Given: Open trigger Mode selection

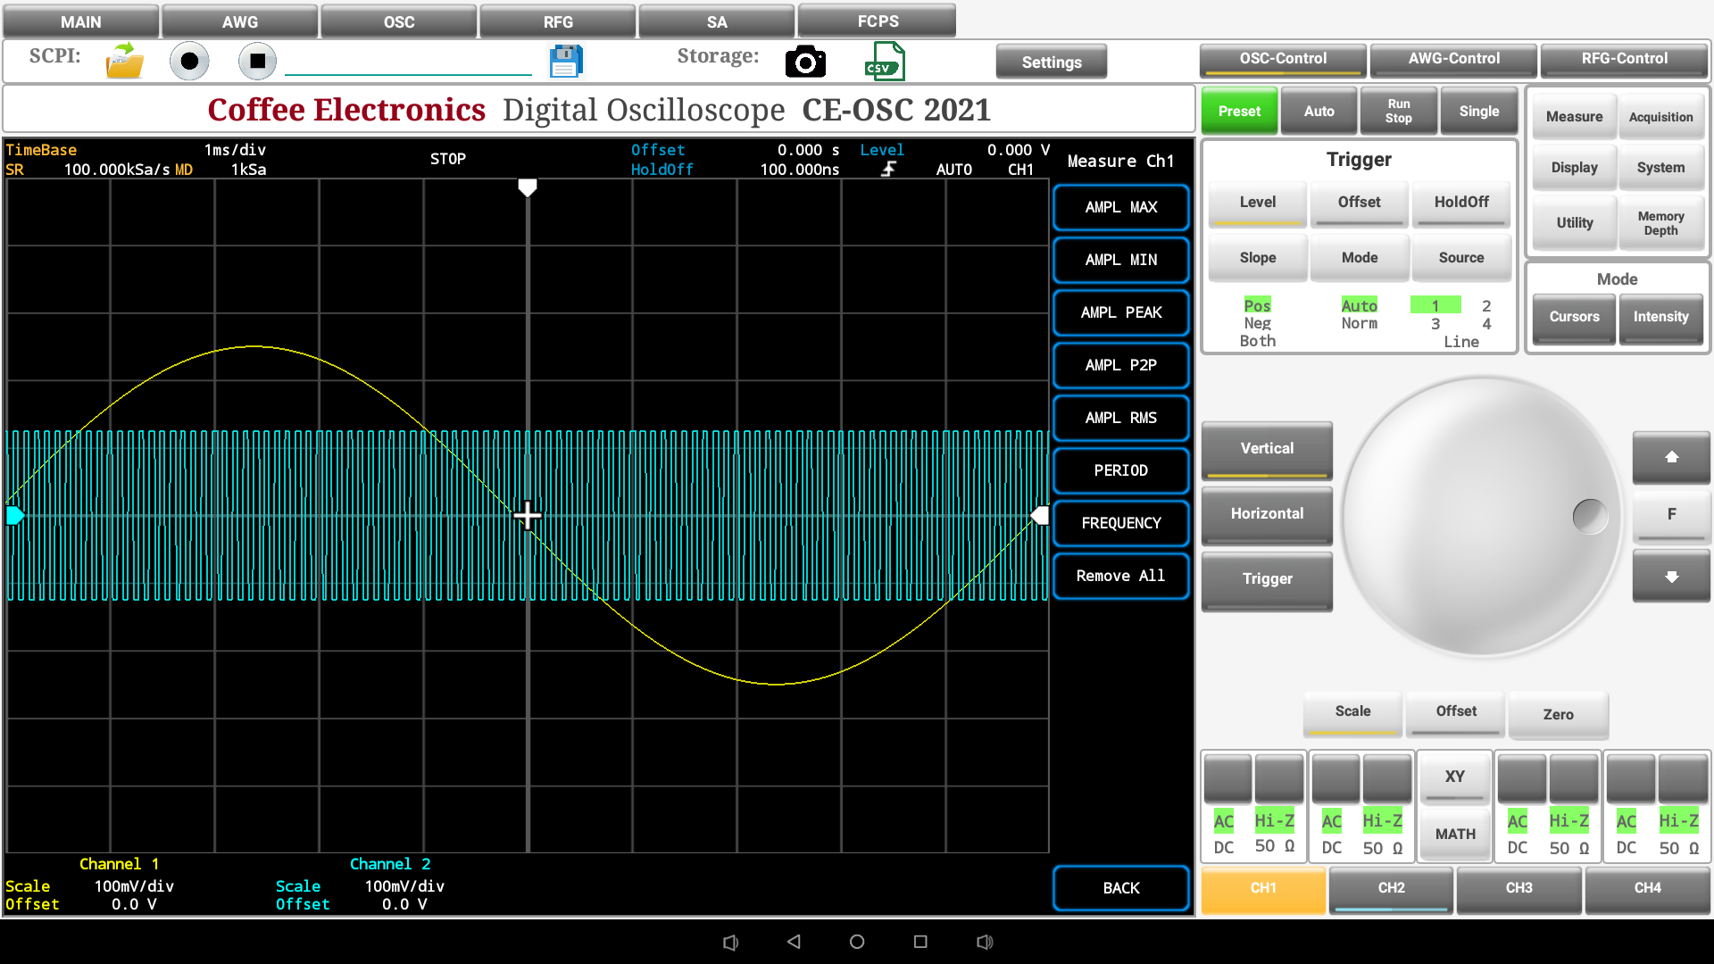Looking at the screenshot, I should [1359, 258].
